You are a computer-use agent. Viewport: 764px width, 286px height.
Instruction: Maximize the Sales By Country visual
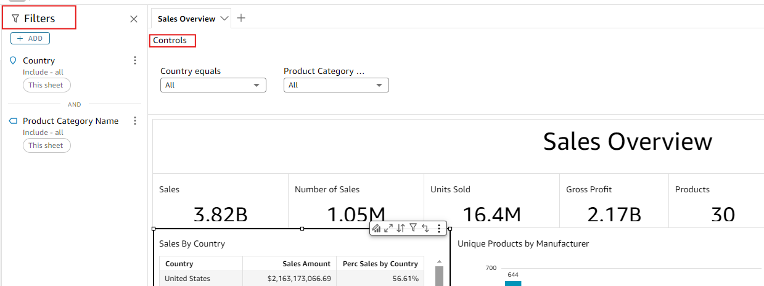pos(388,228)
